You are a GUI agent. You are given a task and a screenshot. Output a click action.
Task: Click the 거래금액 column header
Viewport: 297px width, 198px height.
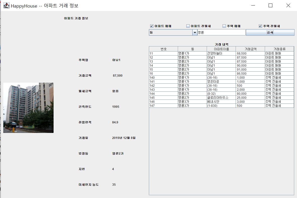coord(250,49)
